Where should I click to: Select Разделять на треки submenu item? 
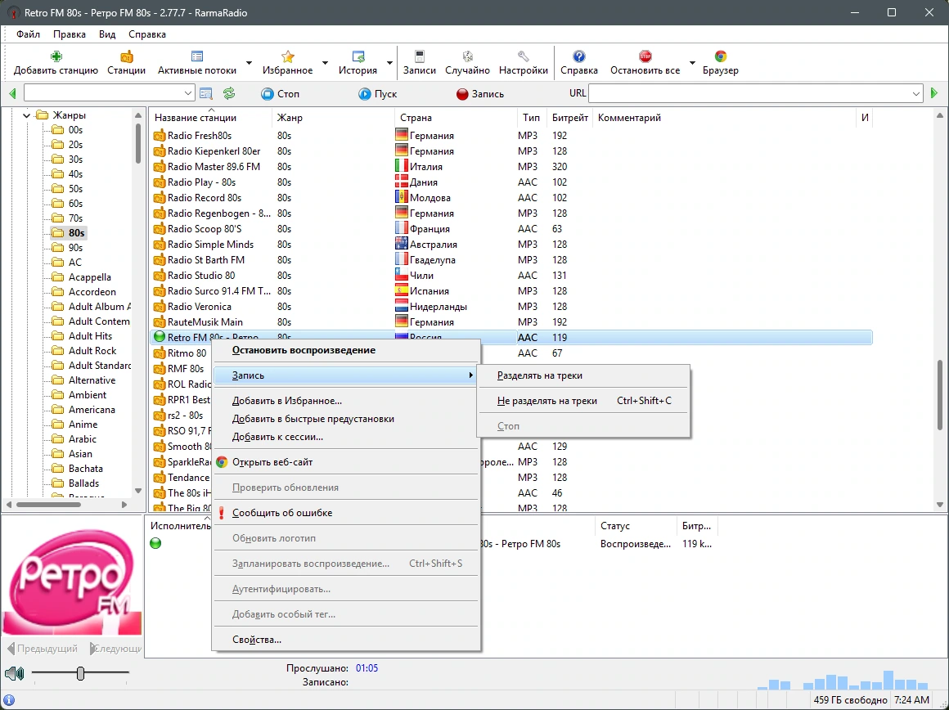[582, 375]
